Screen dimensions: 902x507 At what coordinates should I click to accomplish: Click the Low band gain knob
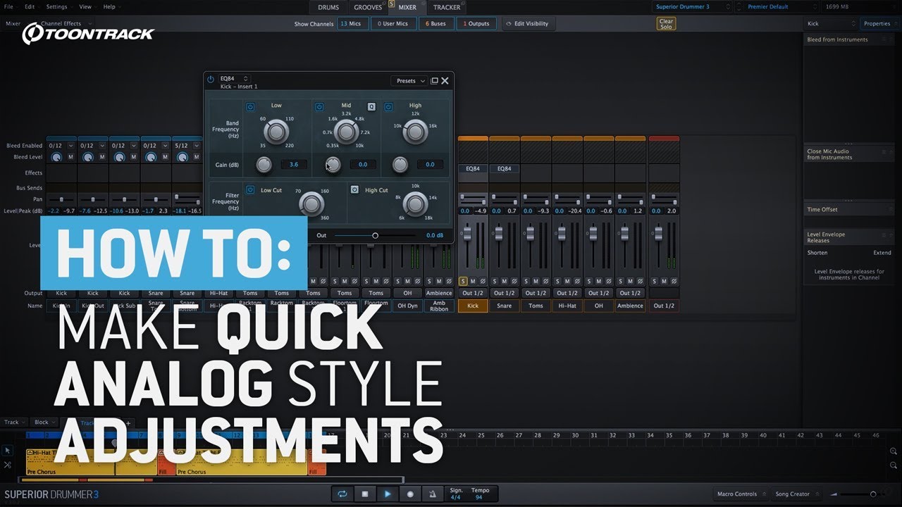click(x=264, y=165)
